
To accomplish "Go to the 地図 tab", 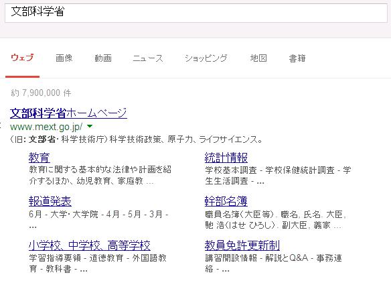I will coord(258,58).
